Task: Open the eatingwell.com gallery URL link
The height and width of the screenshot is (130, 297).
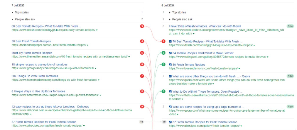Action: pyautogui.click(x=217, y=57)
